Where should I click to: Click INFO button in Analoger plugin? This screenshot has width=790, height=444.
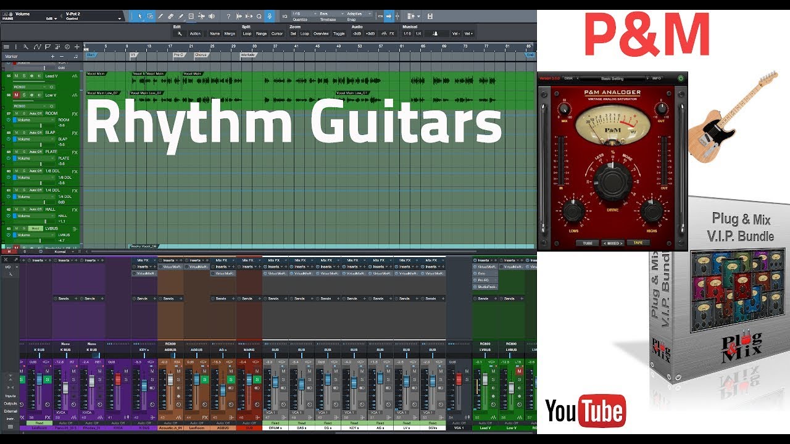tap(657, 78)
